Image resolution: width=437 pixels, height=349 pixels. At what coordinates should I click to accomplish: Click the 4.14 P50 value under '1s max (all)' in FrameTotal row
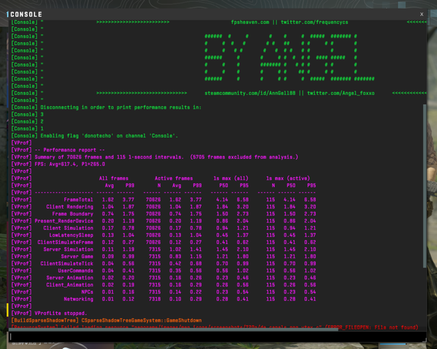click(x=222, y=200)
